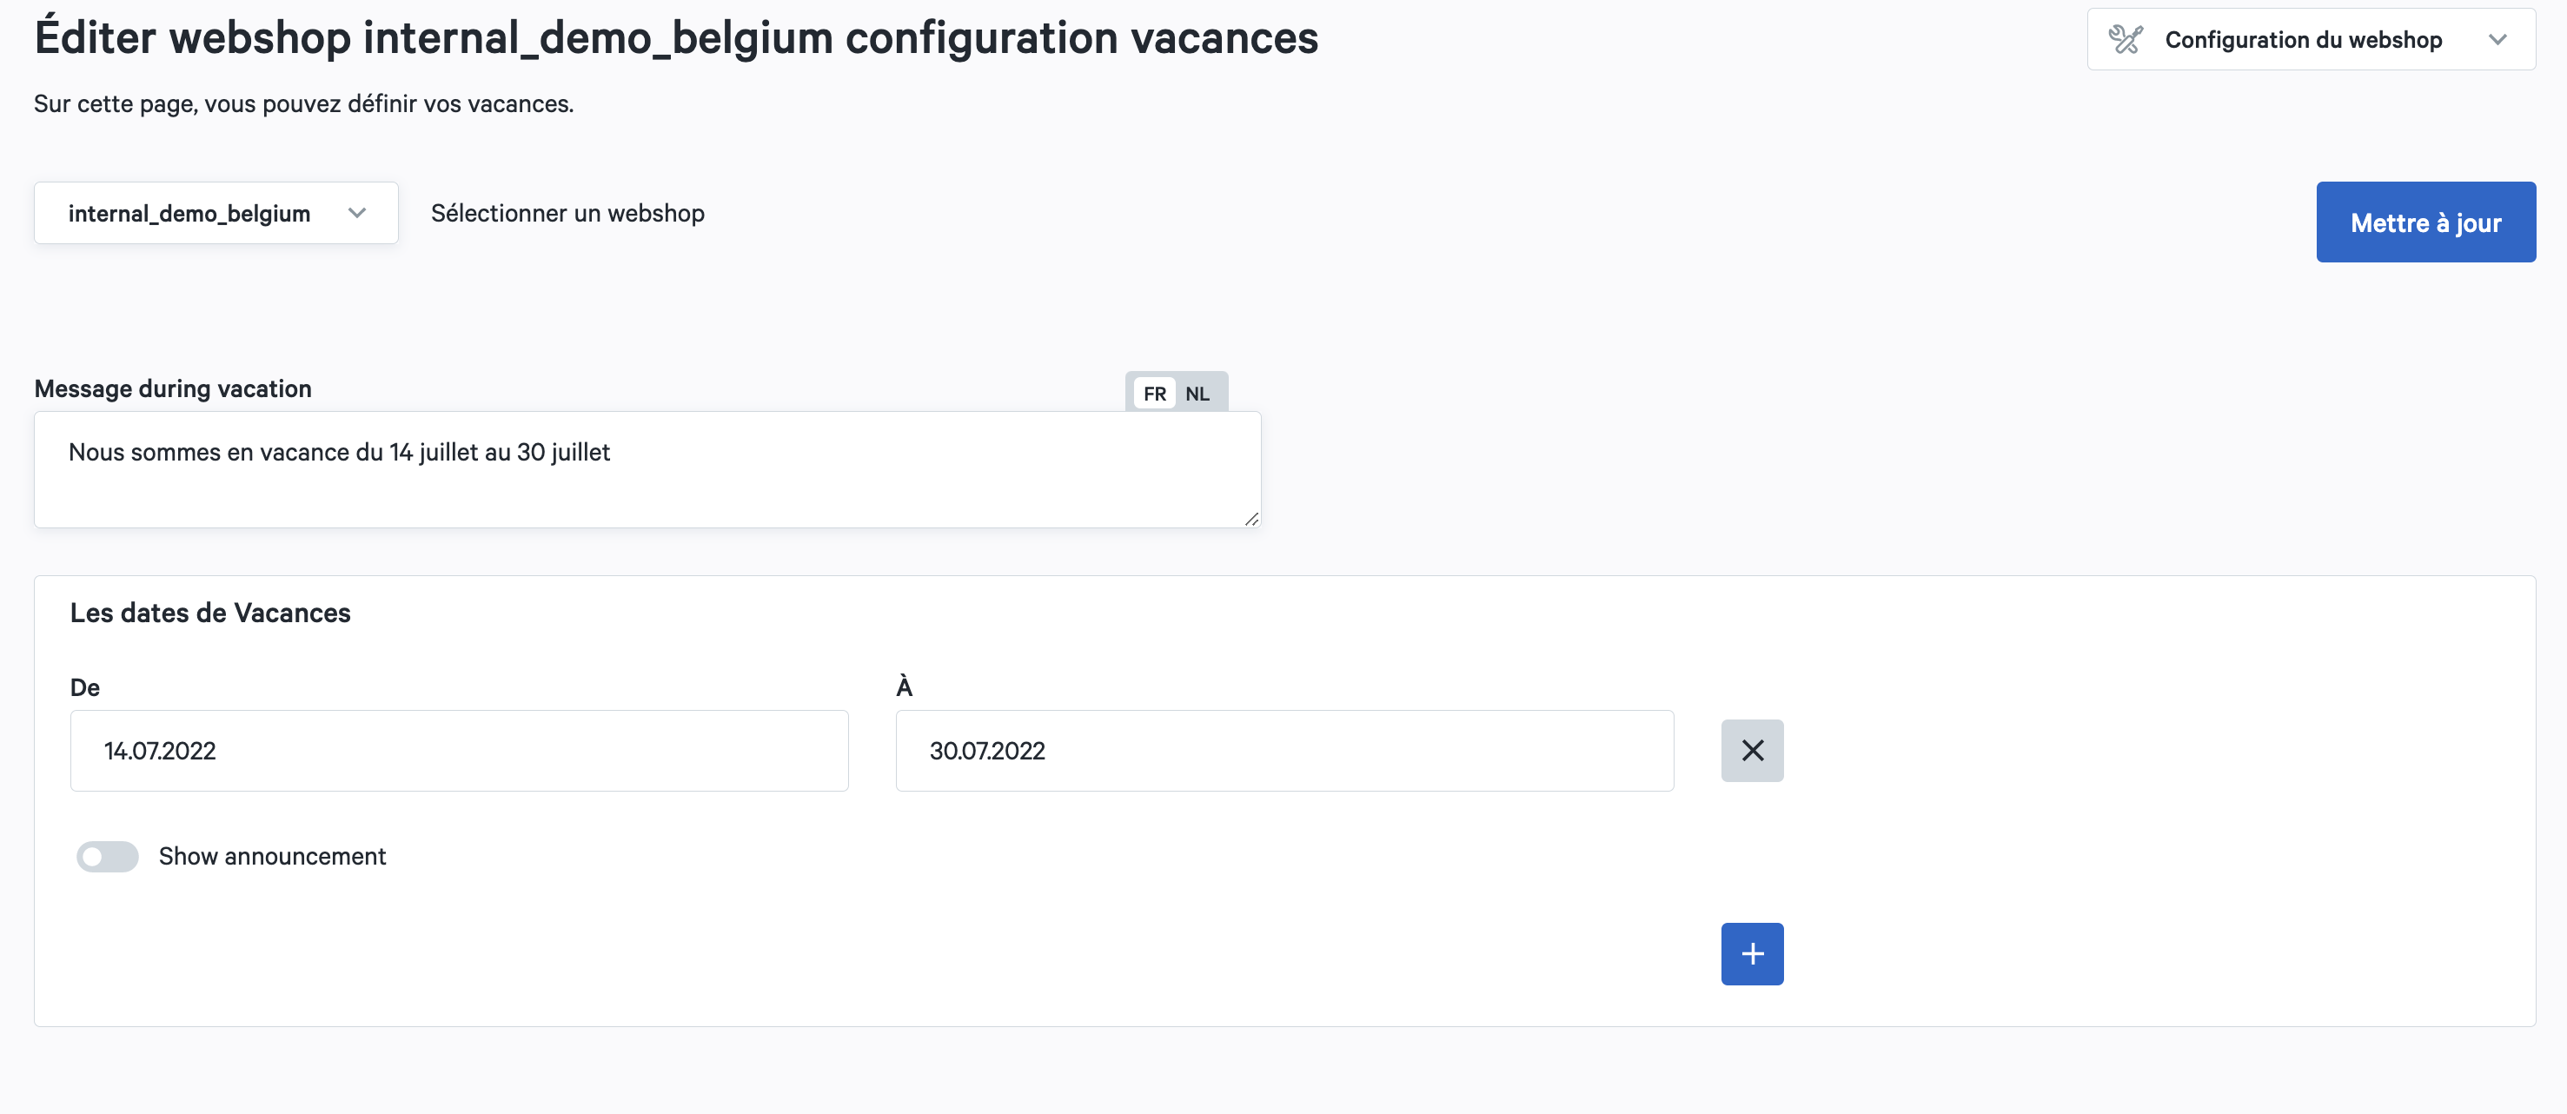2567x1114 pixels.
Task: Click chevron of Configuration du webshop
Action: pos(2497,40)
